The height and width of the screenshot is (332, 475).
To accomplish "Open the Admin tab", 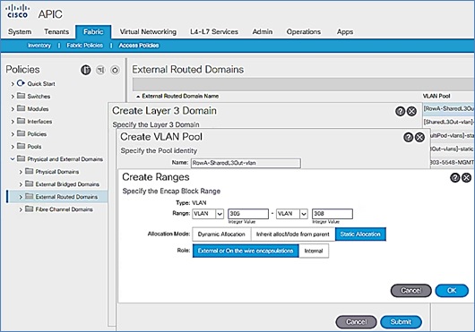I will tap(263, 31).
